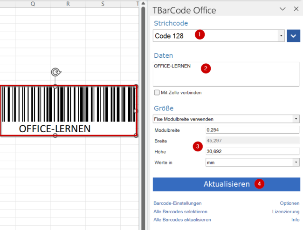Click the spreadsheet vertical scrollbar thumb
The width and height of the screenshot is (303, 230).
[x=143, y=118]
